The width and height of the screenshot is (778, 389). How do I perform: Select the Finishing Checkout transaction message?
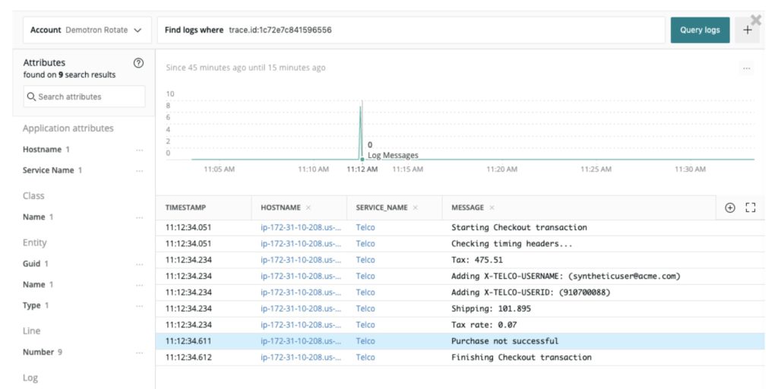point(521,357)
